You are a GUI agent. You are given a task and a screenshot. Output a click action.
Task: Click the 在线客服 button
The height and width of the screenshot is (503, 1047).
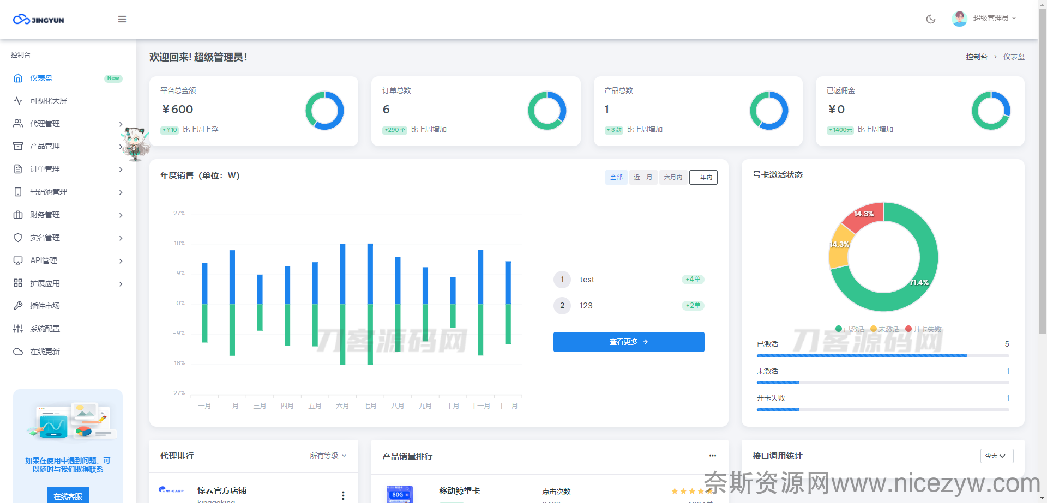click(x=68, y=496)
